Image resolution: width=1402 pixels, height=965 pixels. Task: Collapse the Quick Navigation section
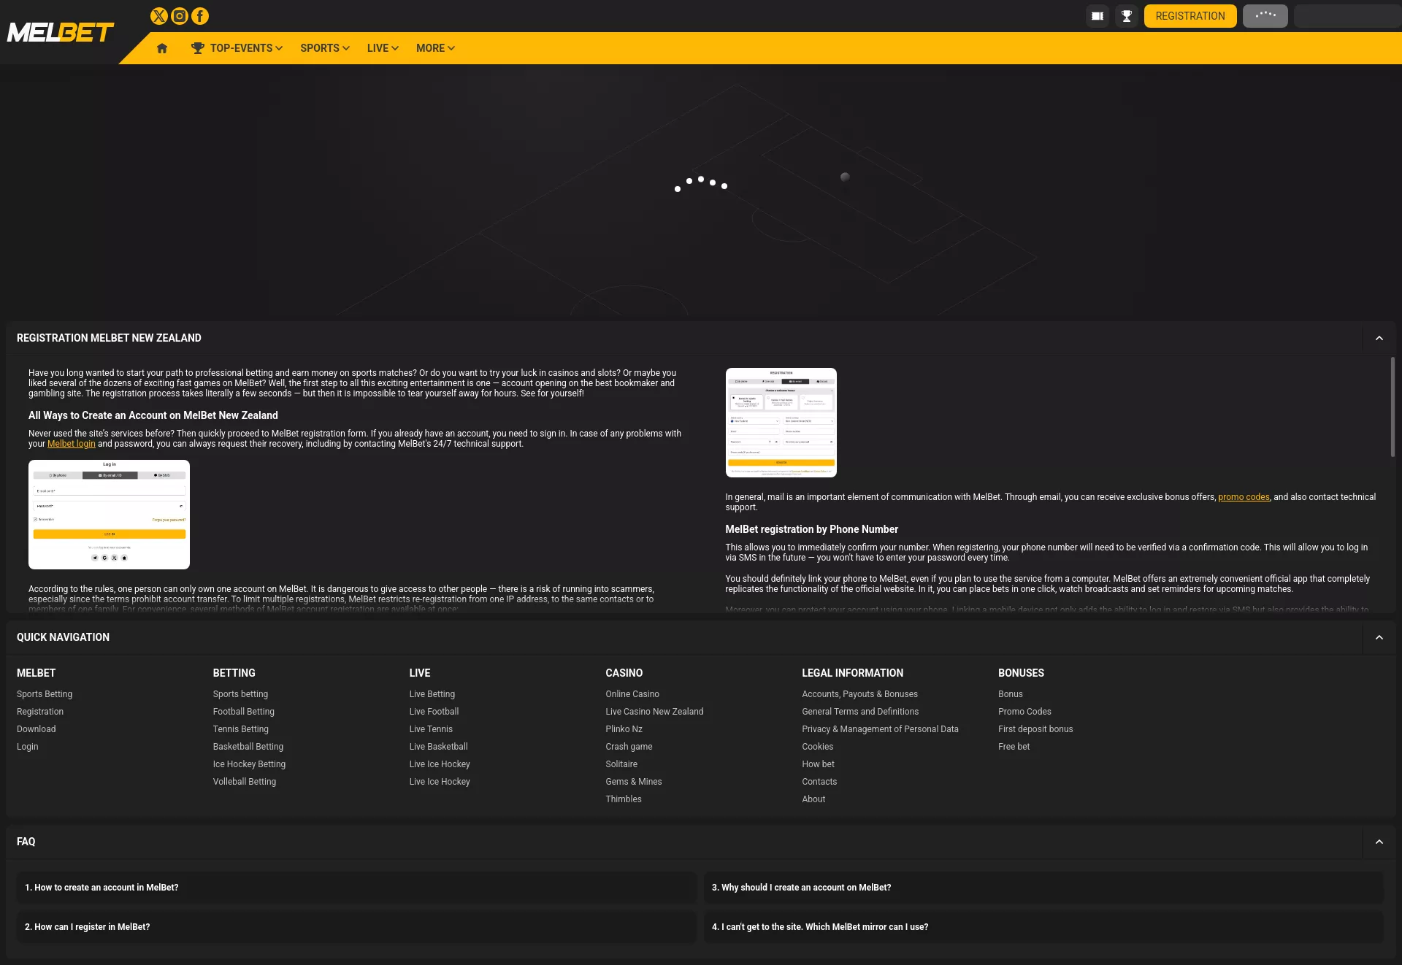[1379, 637]
